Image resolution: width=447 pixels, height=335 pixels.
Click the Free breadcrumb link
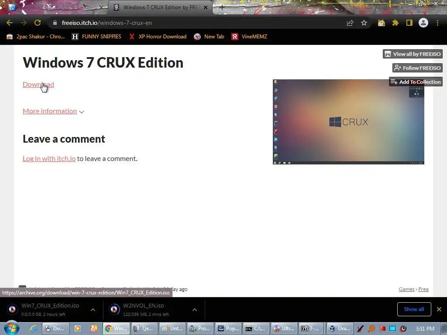click(423, 289)
